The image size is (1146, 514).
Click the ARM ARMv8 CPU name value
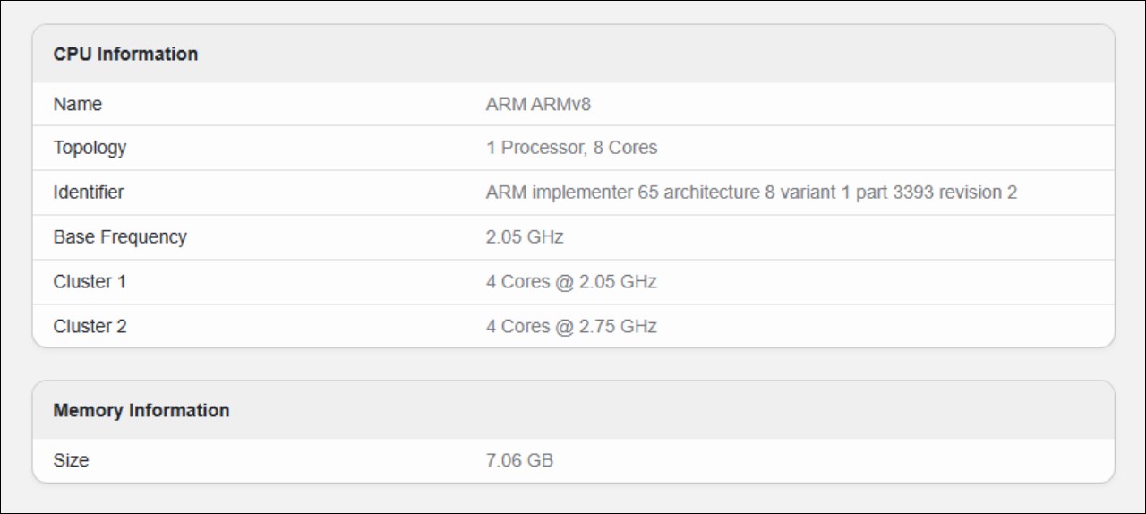pyautogui.click(x=538, y=104)
